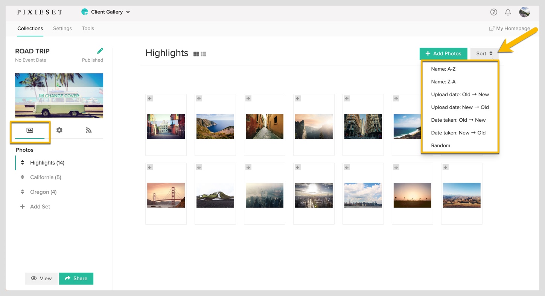Viewport: 545px width, 296px height.
Task: Click the reorder handle beside Oregon set
Action: click(x=23, y=192)
